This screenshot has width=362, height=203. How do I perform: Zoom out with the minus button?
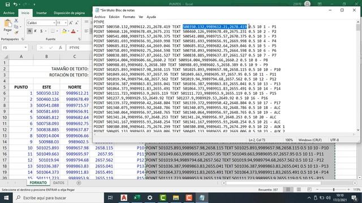click(317, 189)
